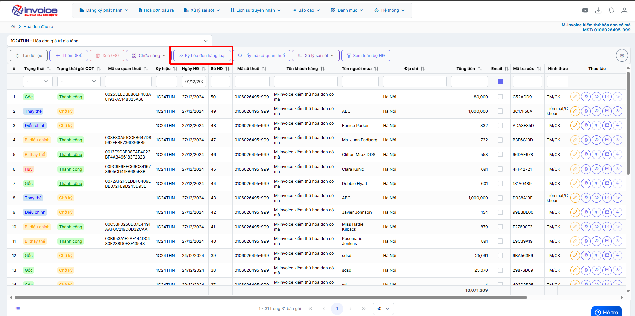This screenshot has height=316, width=635.
Task: Edit invoice number 49 with pencil icon
Action: coord(575,111)
